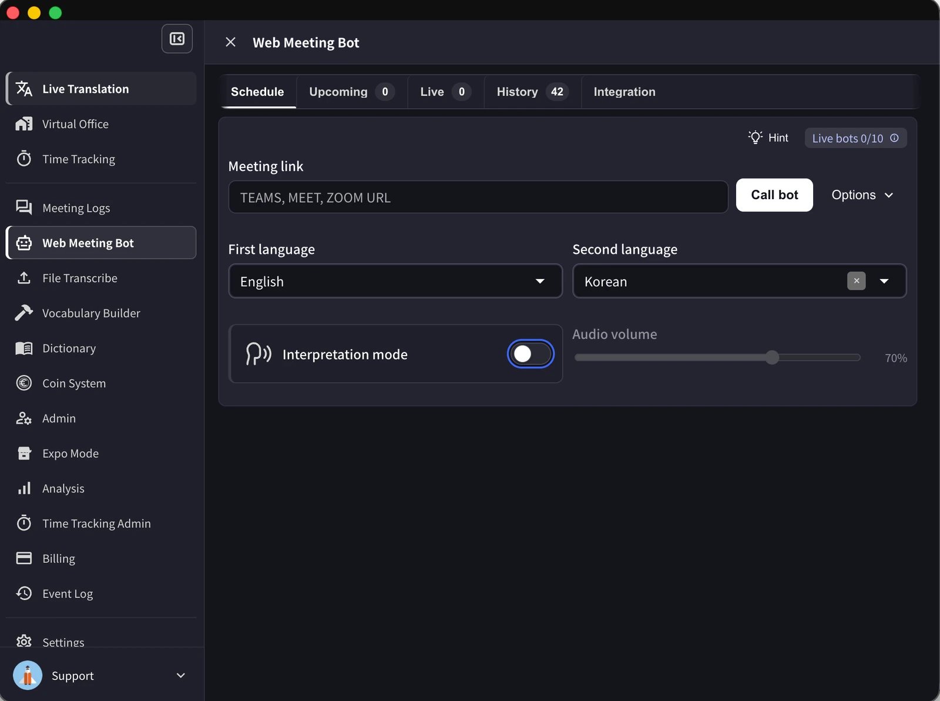The height and width of the screenshot is (701, 940).
Task: Open the Integration tab
Action: [625, 92]
